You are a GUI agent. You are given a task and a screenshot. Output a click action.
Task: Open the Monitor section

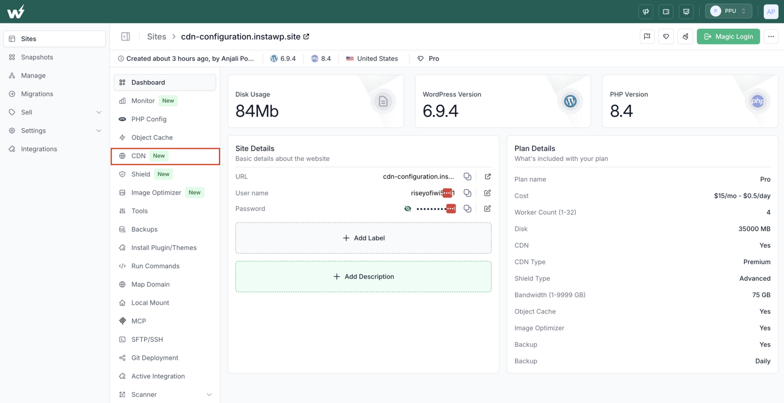click(x=165, y=101)
